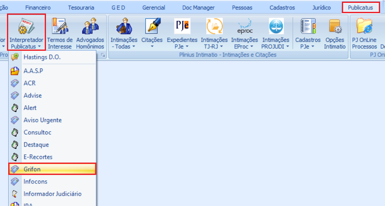Open Termos de Interesse icon
The height and width of the screenshot is (206, 385).
click(60, 26)
